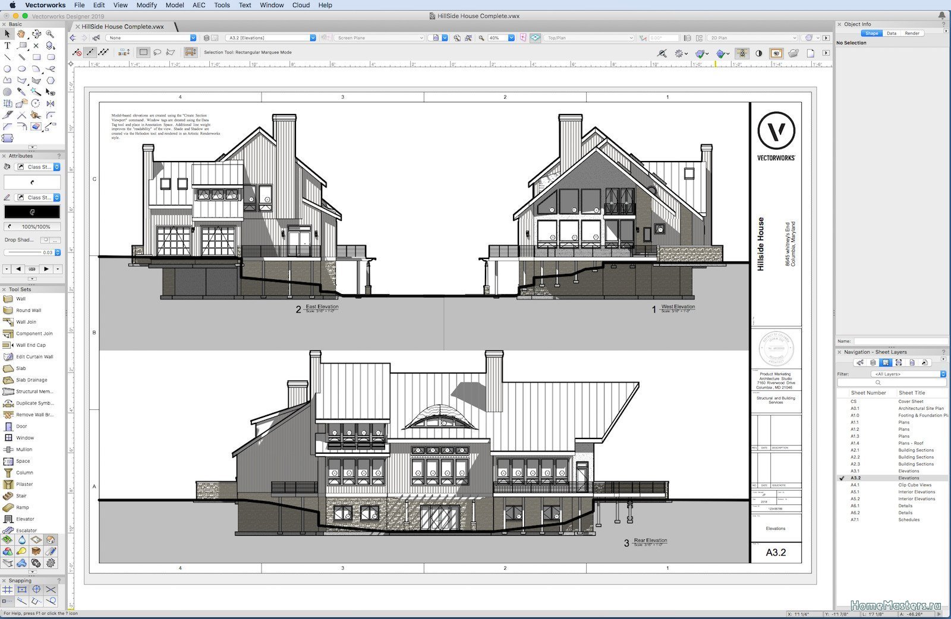Choose the Curtain Wall edit tool
This screenshot has width=951, height=619.
coord(34,357)
